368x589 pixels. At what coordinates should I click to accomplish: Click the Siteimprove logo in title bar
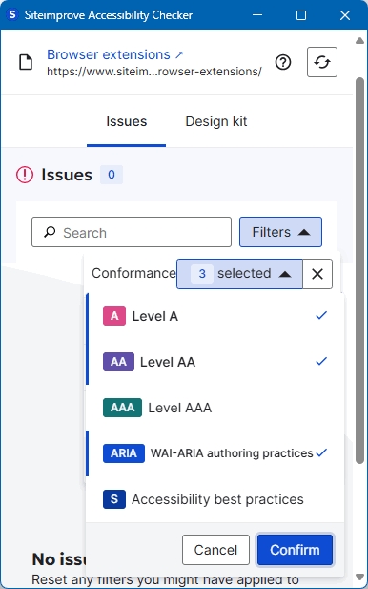point(12,14)
